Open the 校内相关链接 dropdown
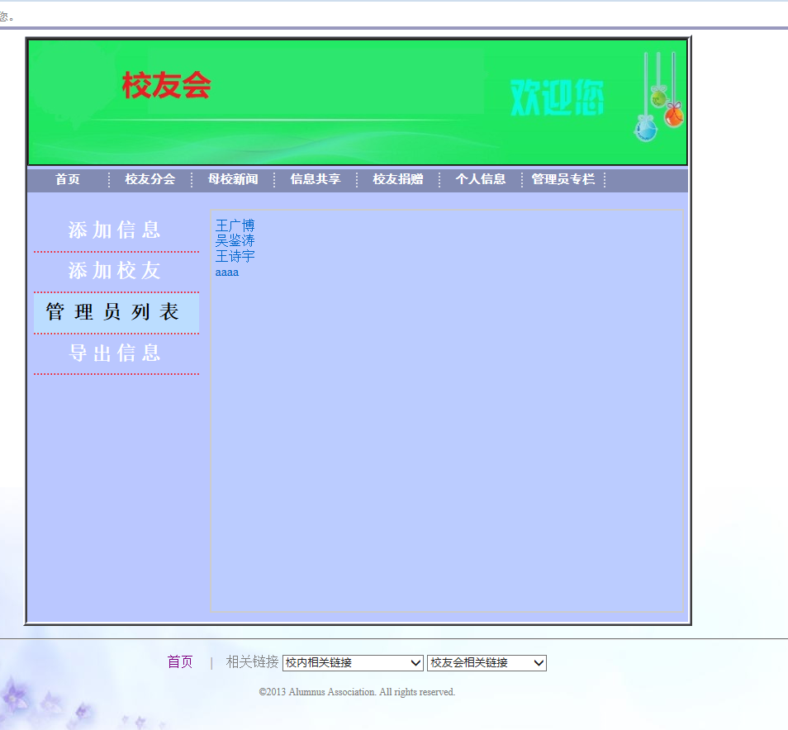788x730 pixels. coord(352,662)
